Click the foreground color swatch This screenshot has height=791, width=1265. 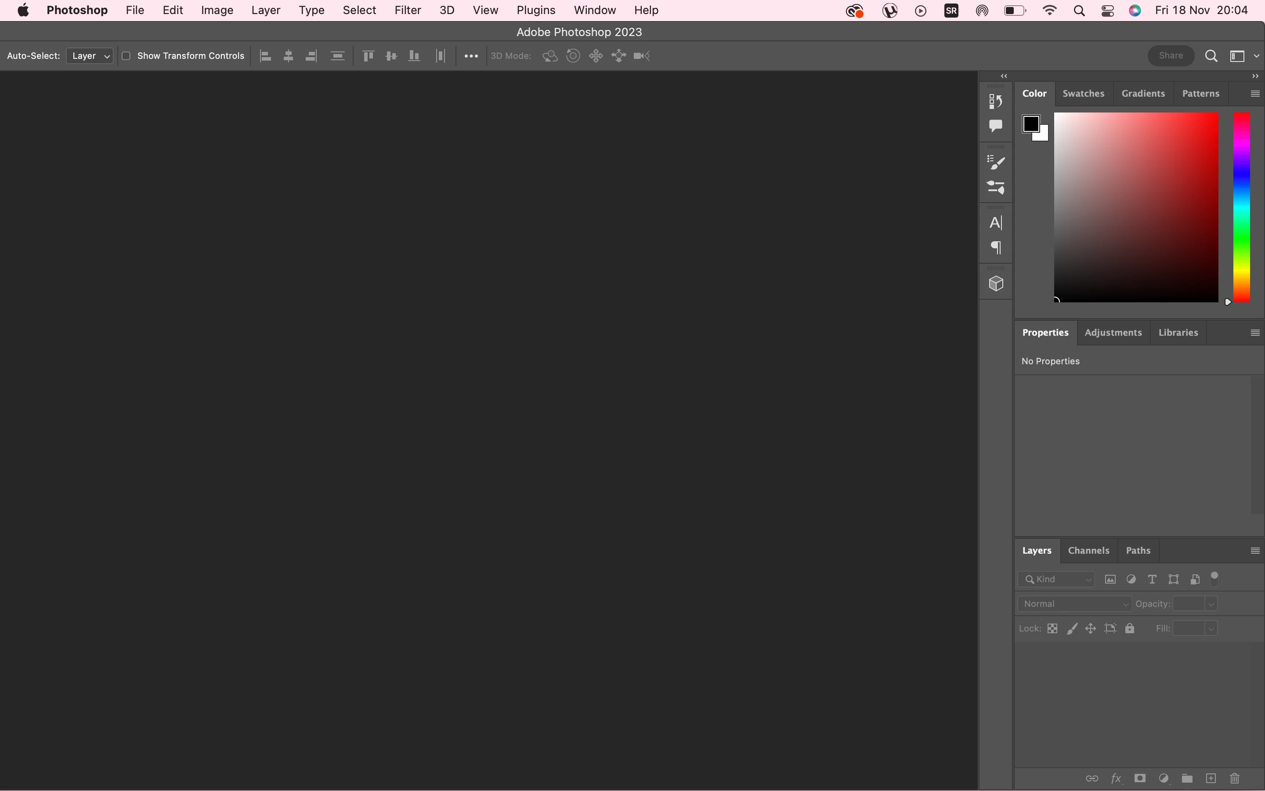(1030, 124)
